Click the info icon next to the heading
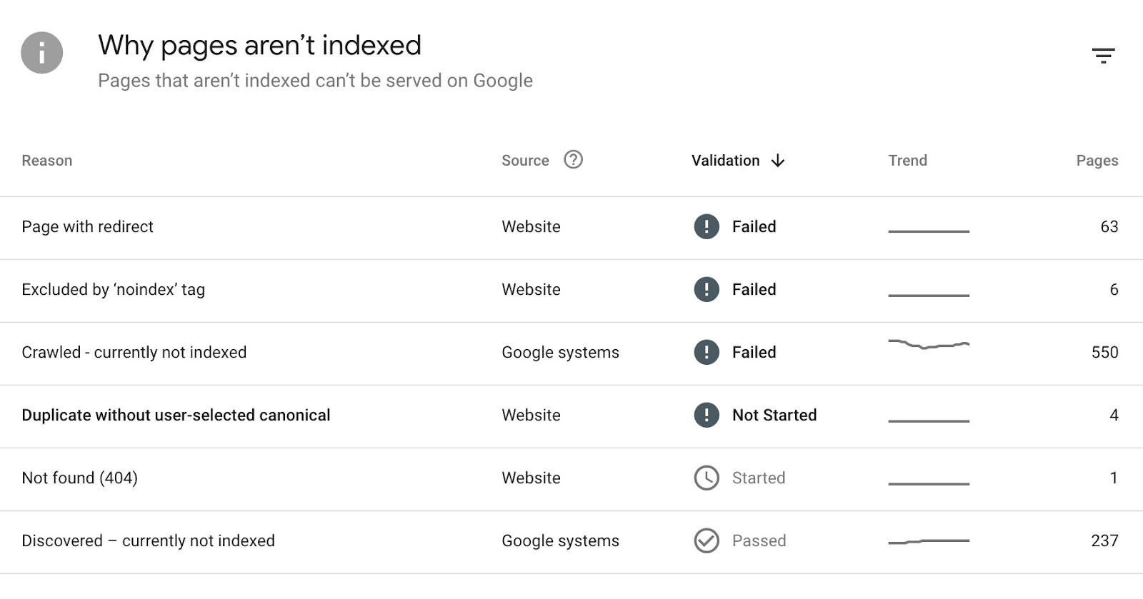Viewport: 1143px width, 599px height. [41, 53]
